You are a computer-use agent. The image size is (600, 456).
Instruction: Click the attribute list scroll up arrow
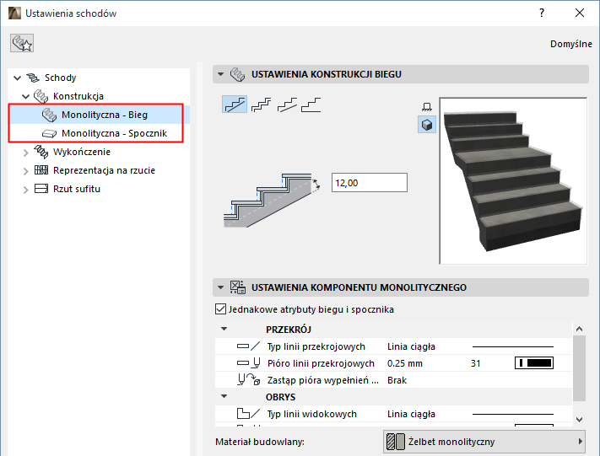click(x=580, y=329)
